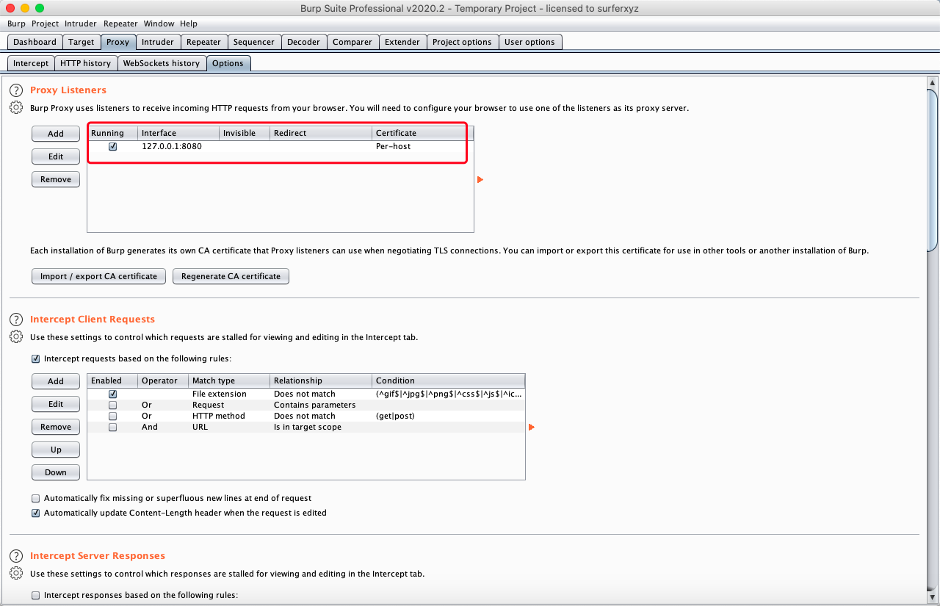Open the Project menu
This screenshot has height=606, width=940.
45,24
